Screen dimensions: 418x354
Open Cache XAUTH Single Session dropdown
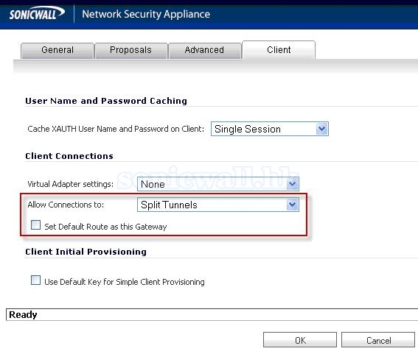(270, 129)
